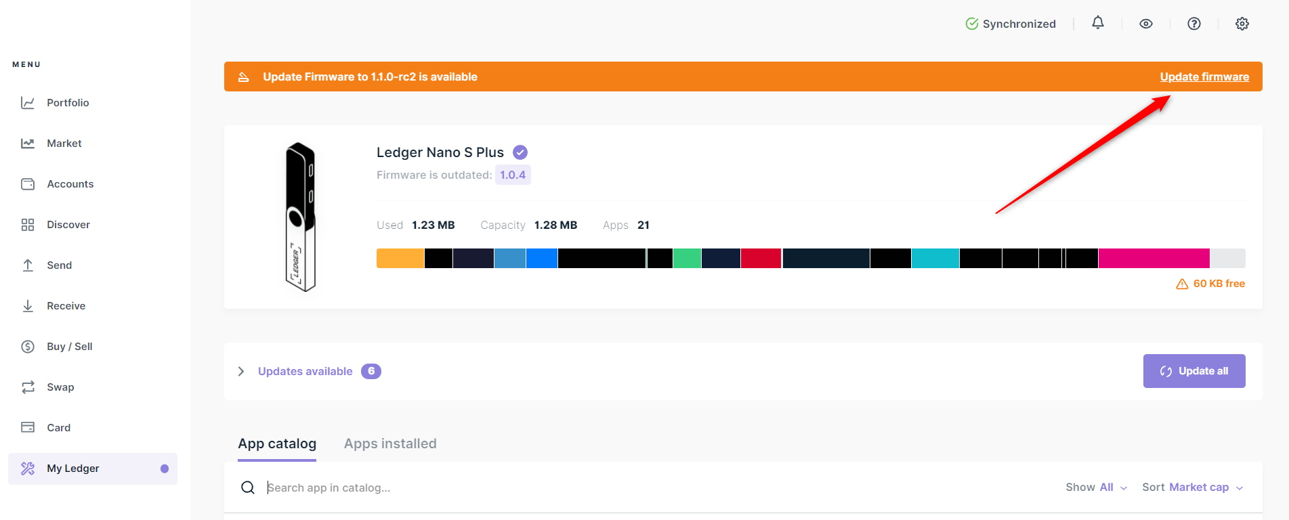
Task: Open the Buy / Sell page
Action: (69, 347)
